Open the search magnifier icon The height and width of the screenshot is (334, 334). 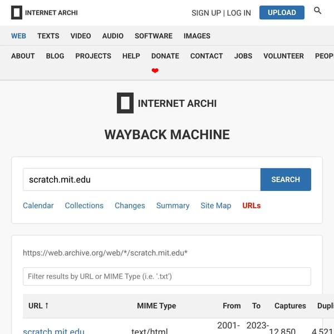[x=317, y=11]
